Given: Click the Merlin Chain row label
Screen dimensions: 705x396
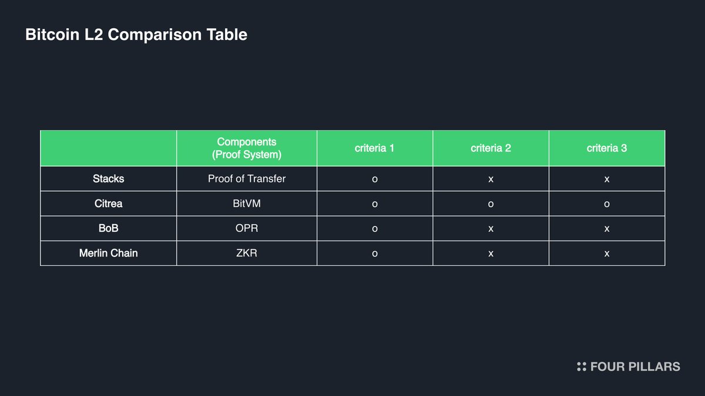Looking at the screenshot, I should 109,253.
